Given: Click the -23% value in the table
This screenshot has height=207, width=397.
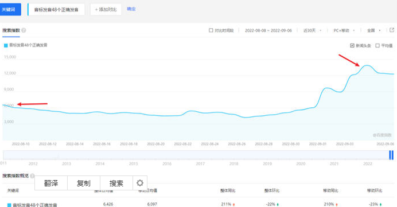Looking at the screenshot, I should tap(373, 204).
